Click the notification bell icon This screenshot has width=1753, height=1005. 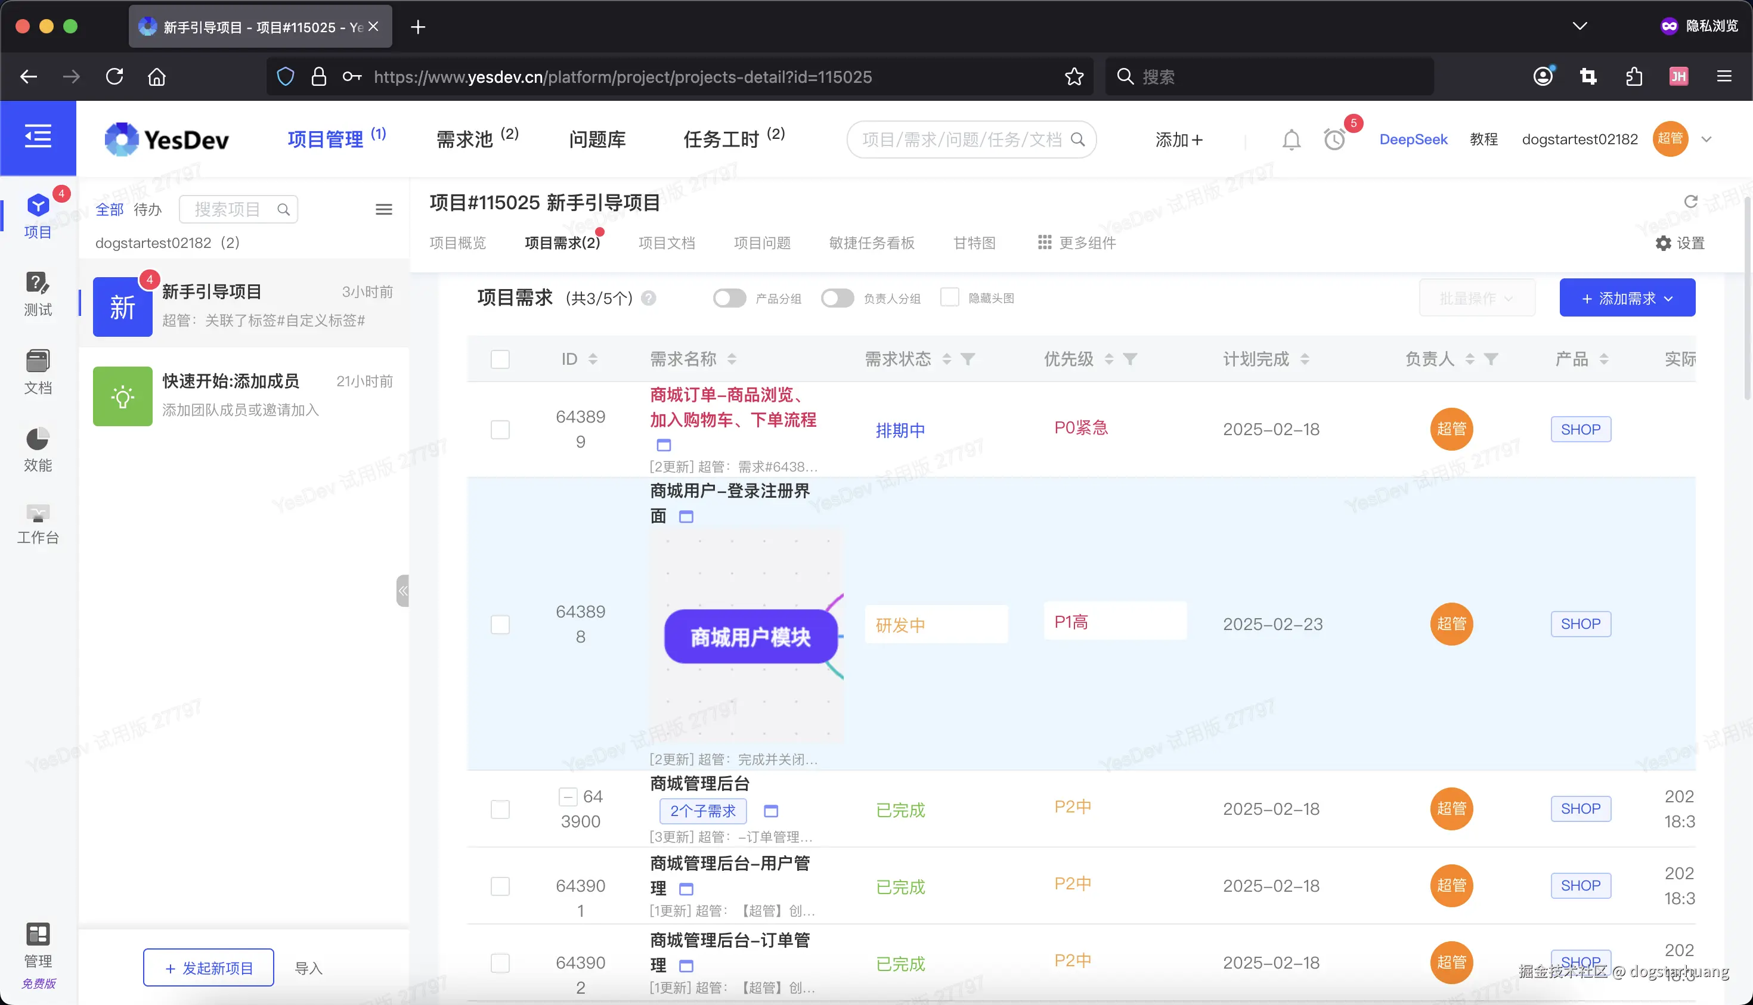coord(1290,139)
